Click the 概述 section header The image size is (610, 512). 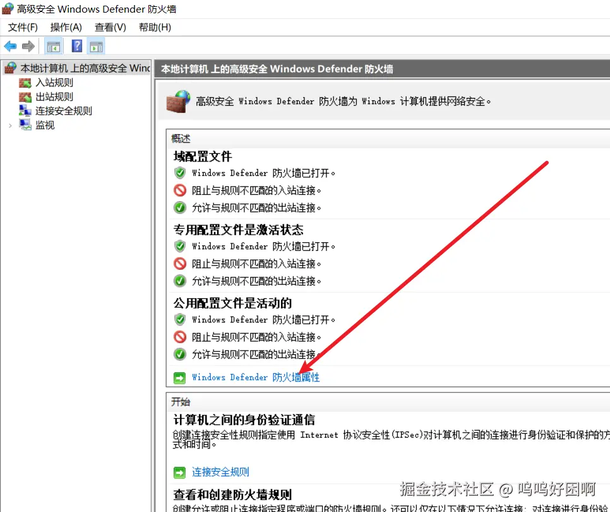coord(181,139)
